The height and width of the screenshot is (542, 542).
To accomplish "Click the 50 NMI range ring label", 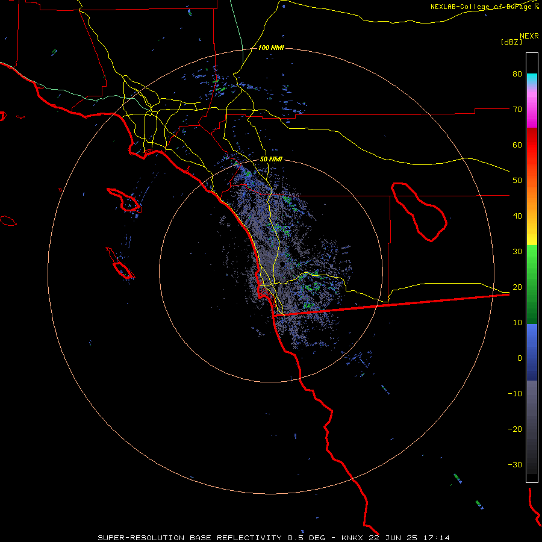I will pos(271,160).
